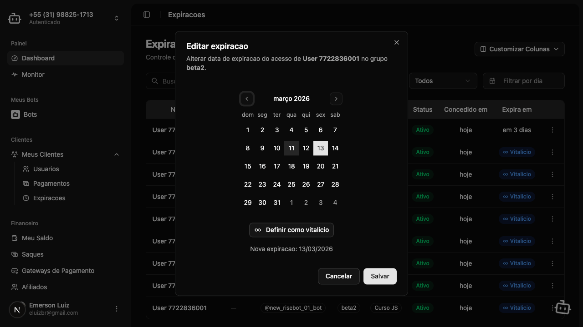
Task: Click the Filtrar por dia date field
Action: click(x=524, y=81)
